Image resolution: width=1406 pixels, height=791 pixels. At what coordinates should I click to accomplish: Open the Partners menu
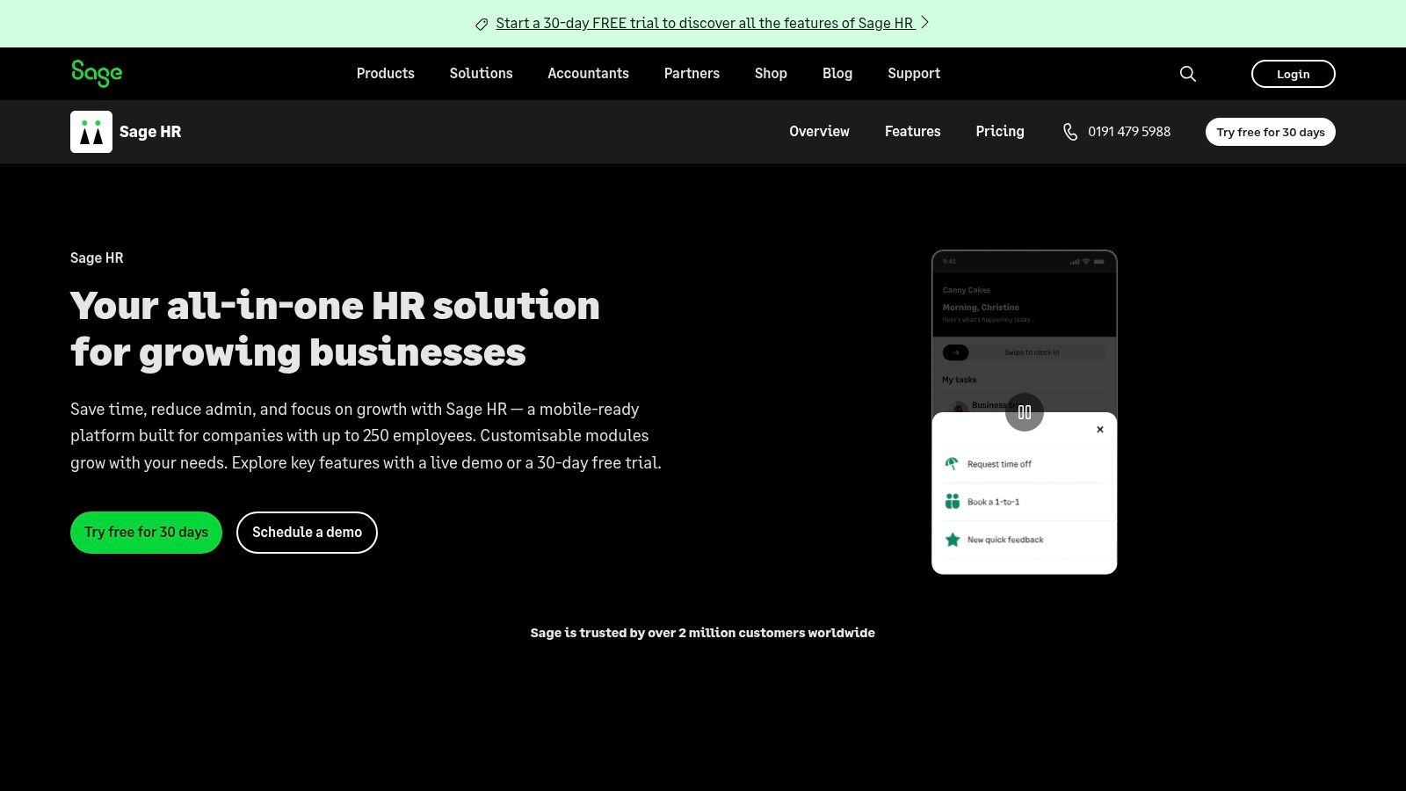[692, 74]
